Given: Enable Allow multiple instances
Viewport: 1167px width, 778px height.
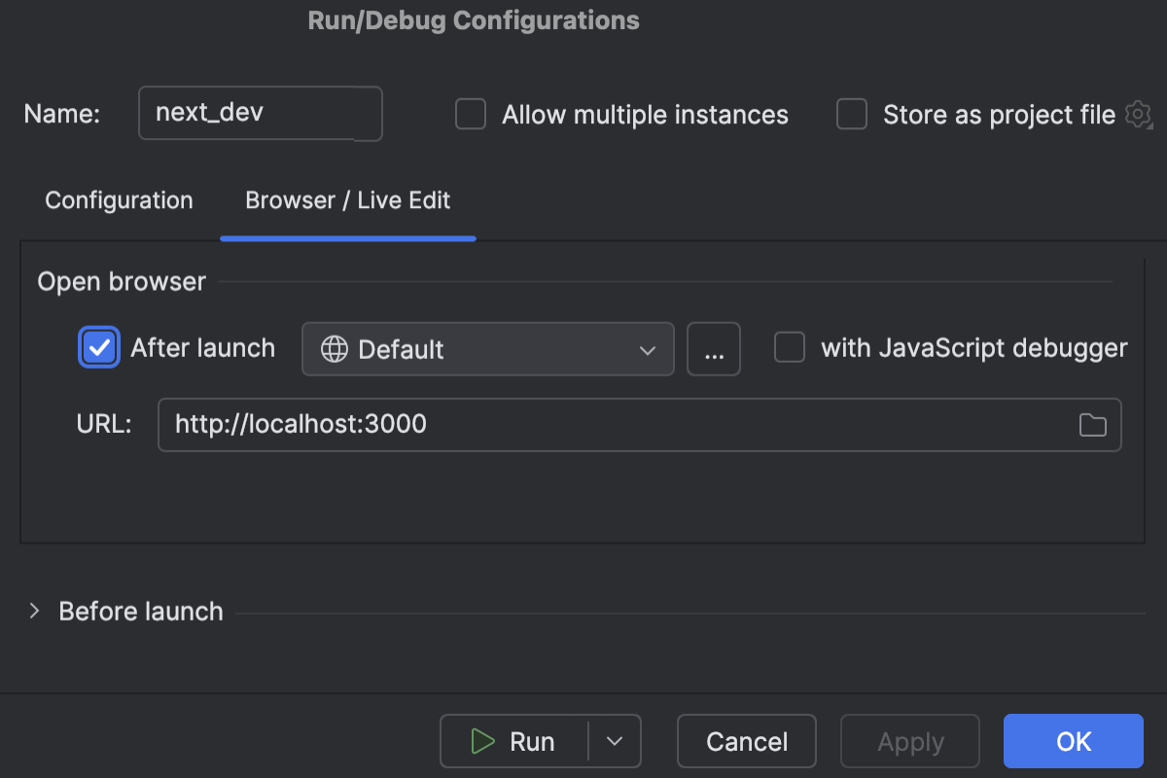Looking at the screenshot, I should click(470, 114).
